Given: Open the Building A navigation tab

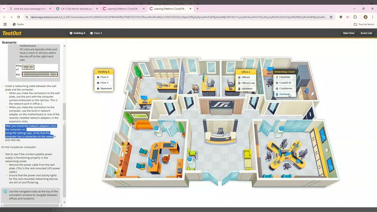Looking at the screenshot, I should pyautogui.click(x=77, y=33).
